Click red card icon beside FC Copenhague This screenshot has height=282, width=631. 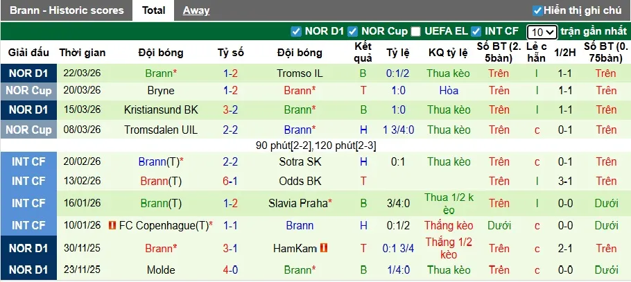tap(112, 226)
